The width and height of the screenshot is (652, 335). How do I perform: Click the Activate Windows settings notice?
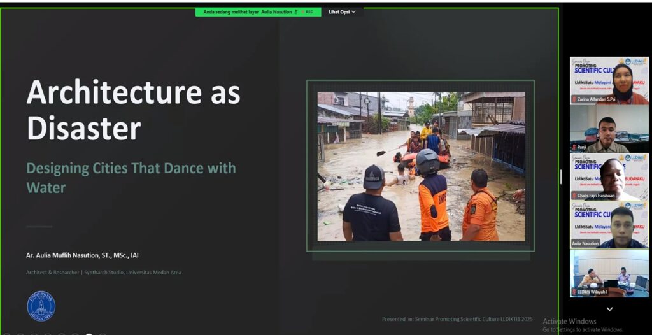tap(582, 325)
